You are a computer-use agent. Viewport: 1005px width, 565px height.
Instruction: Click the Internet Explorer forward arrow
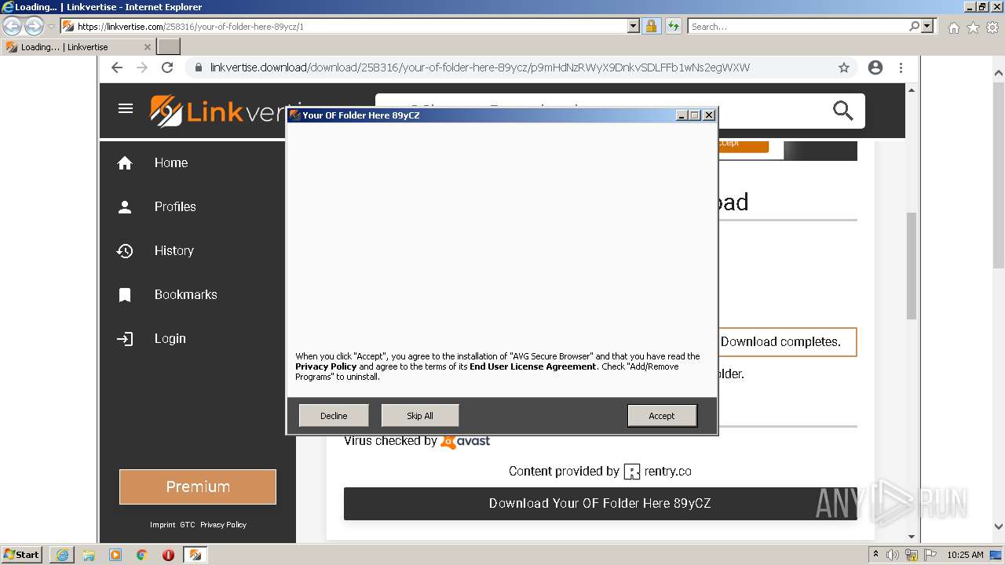point(34,26)
